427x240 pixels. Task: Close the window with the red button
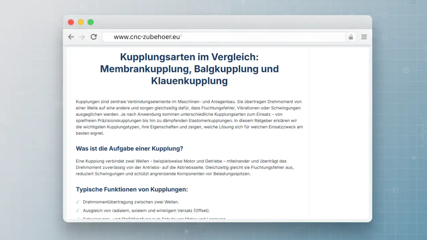click(71, 22)
